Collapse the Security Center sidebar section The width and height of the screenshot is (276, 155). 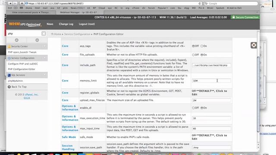[x=44, y=46]
